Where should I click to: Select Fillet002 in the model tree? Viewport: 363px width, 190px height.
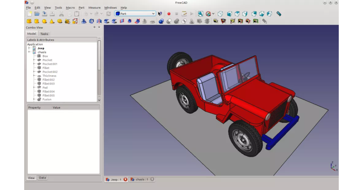(x=48, y=80)
